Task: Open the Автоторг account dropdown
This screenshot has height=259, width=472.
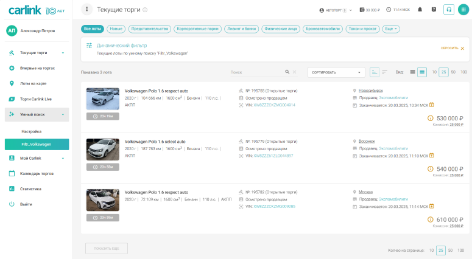Action: (336, 10)
